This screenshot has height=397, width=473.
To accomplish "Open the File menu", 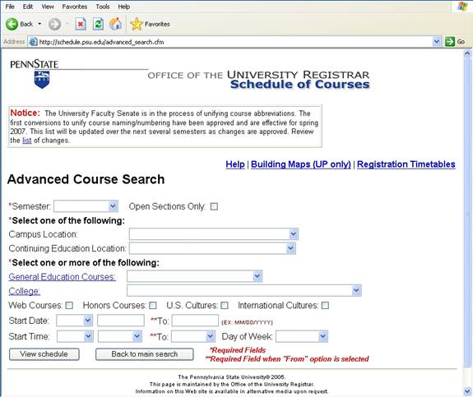I will (x=10, y=7).
